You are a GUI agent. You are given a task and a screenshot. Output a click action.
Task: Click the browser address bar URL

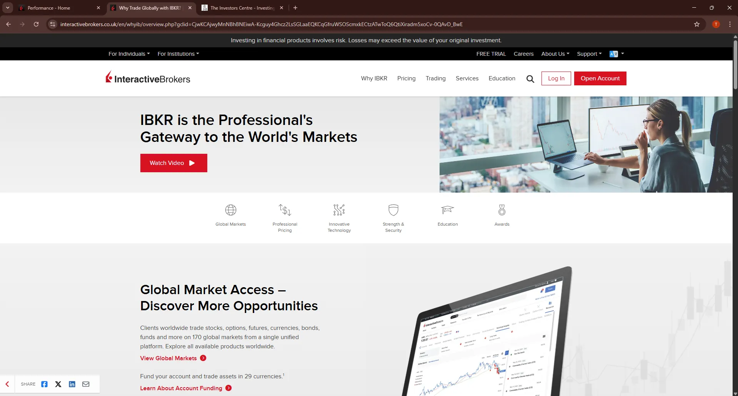(x=262, y=24)
